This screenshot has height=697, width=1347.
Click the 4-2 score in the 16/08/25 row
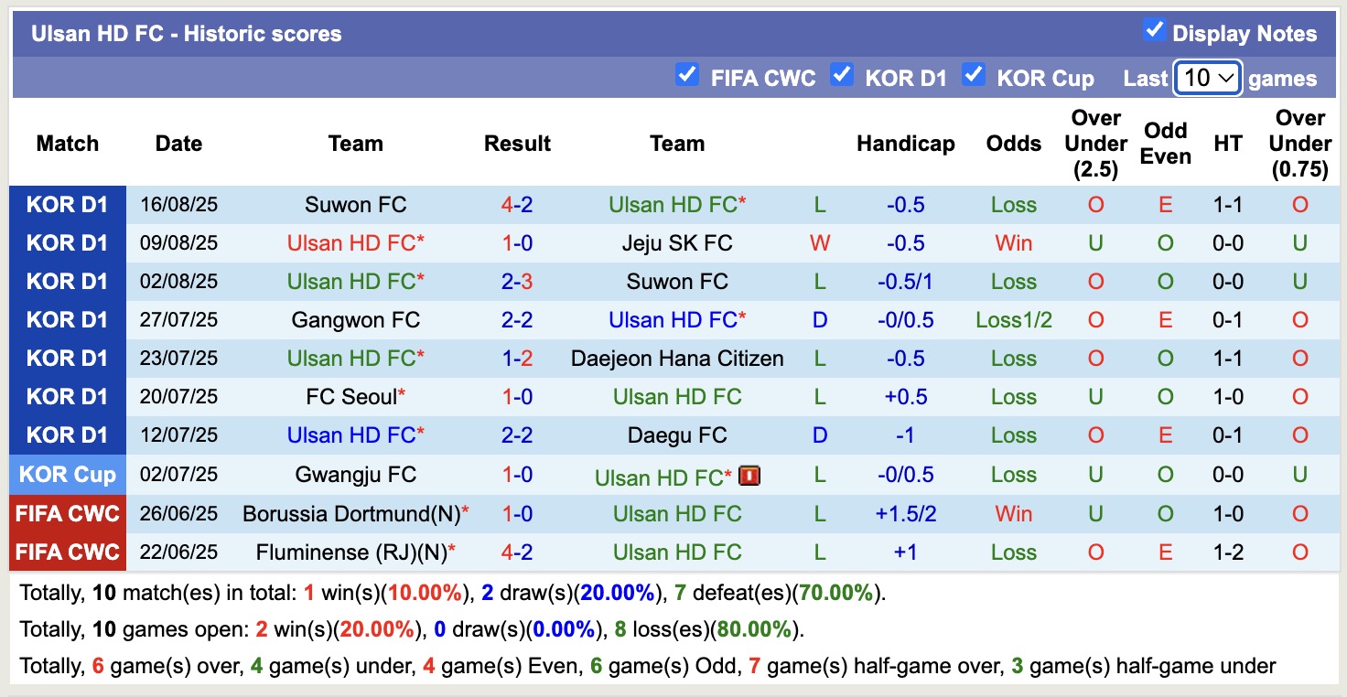click(517, 205)
